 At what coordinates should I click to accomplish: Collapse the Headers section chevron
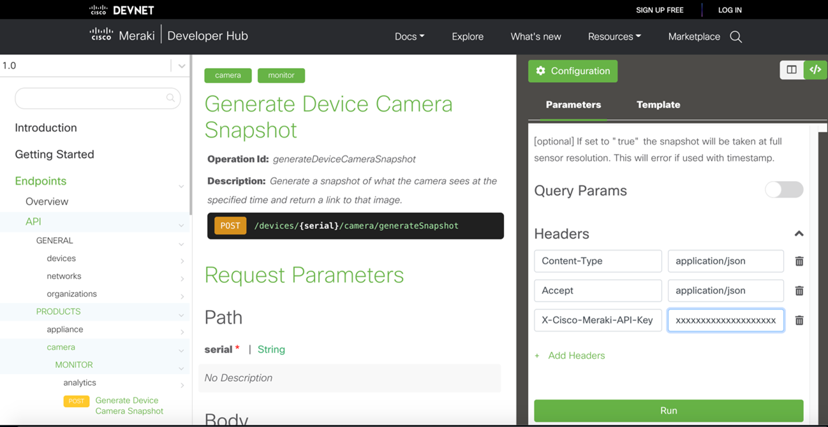(799, 233)
